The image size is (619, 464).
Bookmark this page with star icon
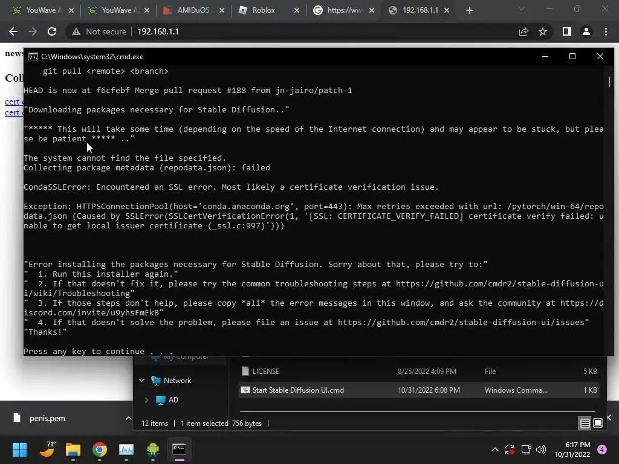click(x=543, y=31)
